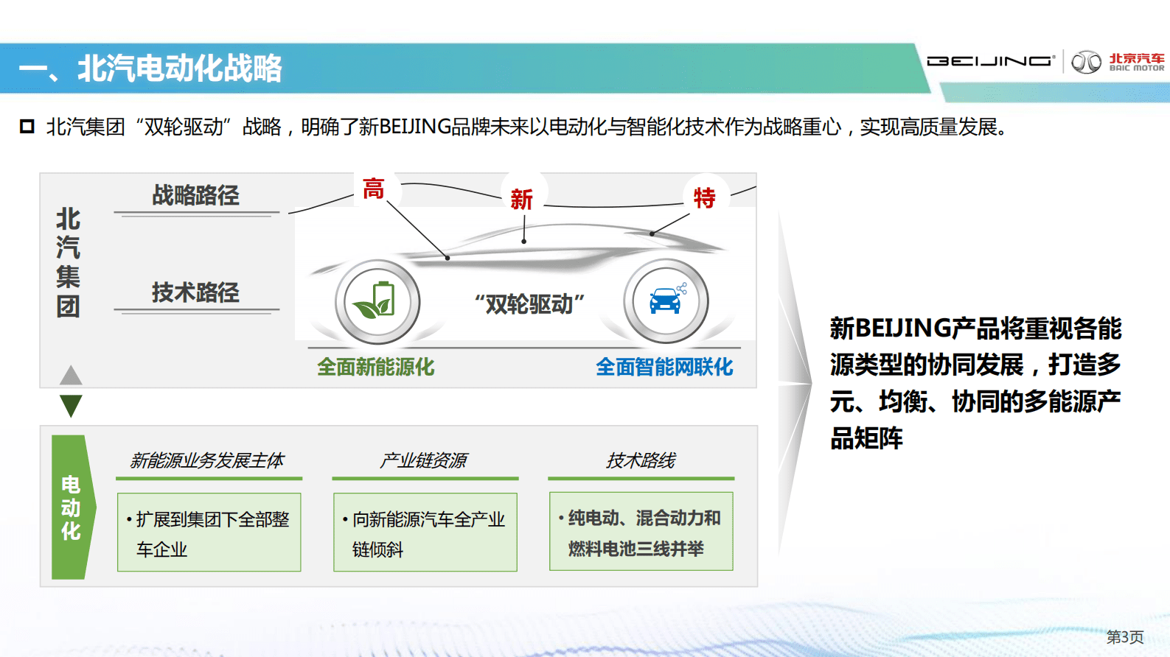Click the red 特 circle label

pyautogui.click(x=705, y=197)
